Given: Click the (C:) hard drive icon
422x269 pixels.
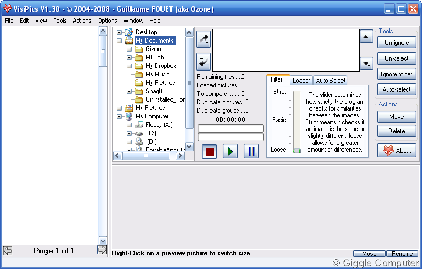Looking at the screenshot, I should point(139,133).
